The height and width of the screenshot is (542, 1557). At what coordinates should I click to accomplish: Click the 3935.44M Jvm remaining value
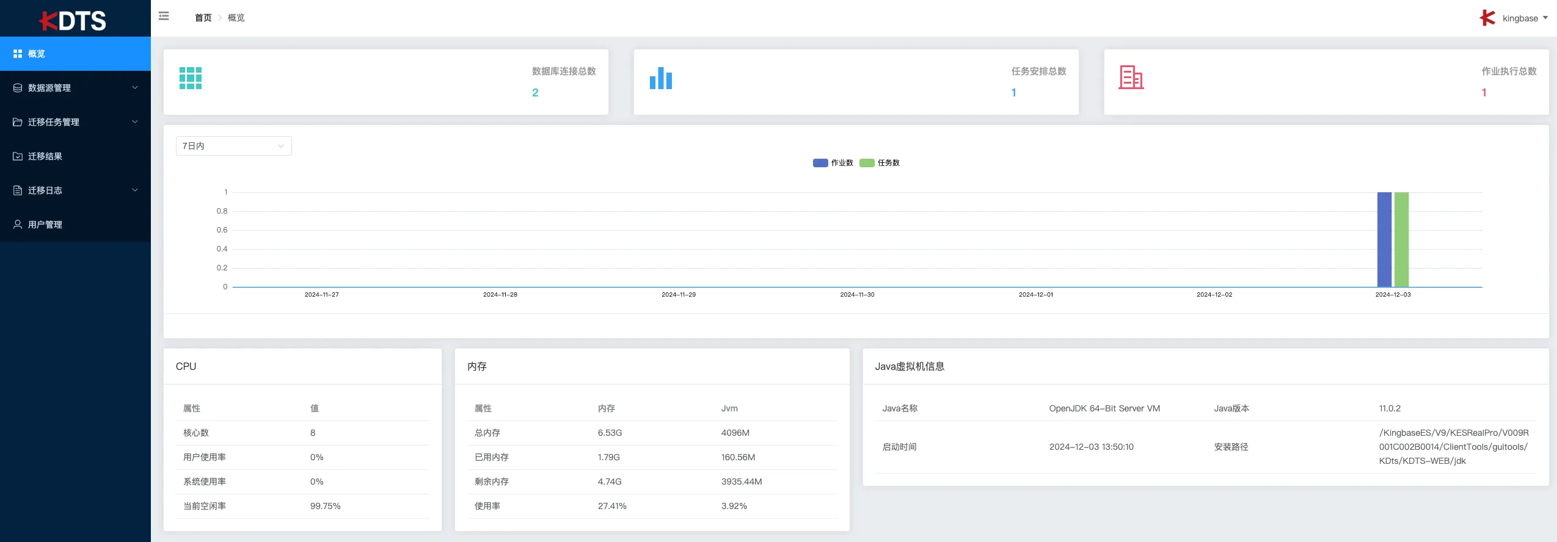tap(742, 482)
